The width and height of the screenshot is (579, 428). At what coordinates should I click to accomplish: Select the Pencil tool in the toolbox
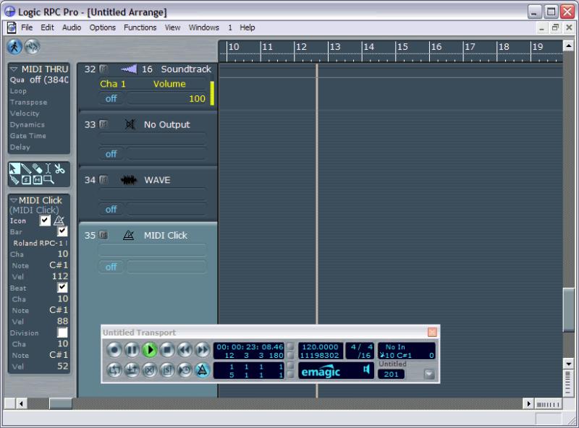25,168
